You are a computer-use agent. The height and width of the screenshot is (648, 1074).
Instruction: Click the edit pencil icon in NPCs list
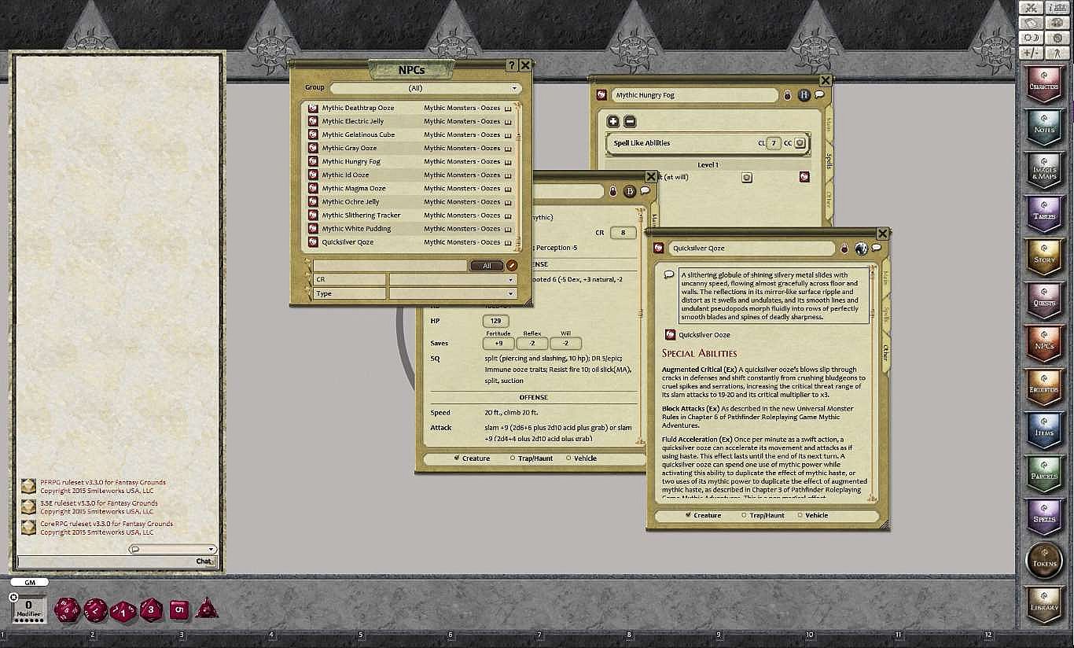[x=512, y=266]
